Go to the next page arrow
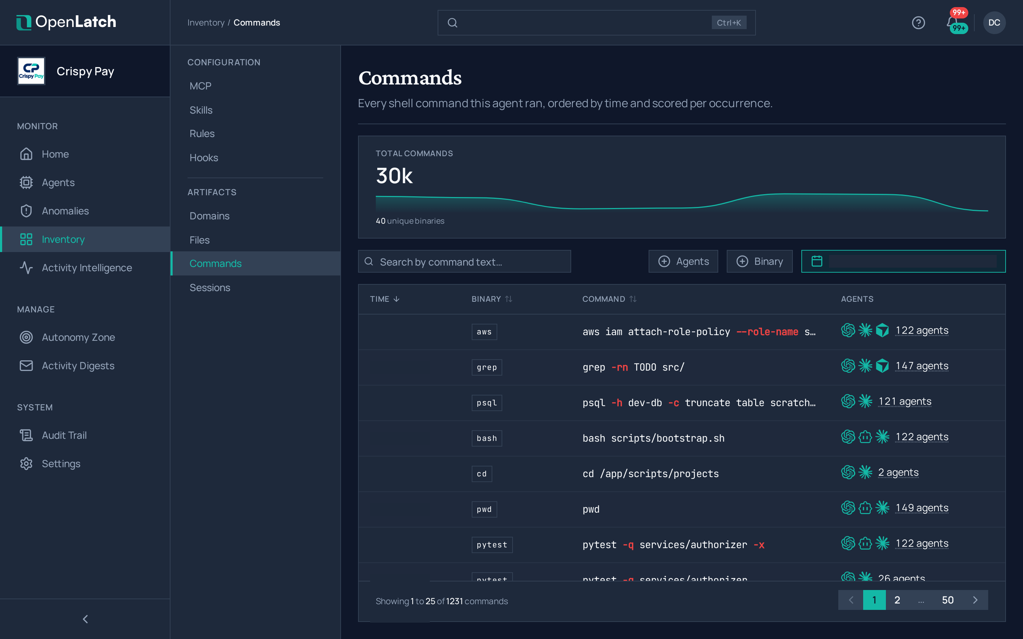This screenshot has width=1023, height=639. (x=975, y=600)
